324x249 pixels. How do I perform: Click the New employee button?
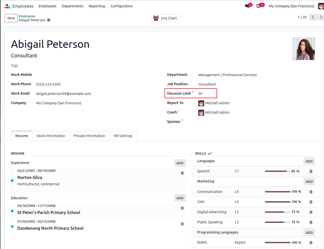11,18
